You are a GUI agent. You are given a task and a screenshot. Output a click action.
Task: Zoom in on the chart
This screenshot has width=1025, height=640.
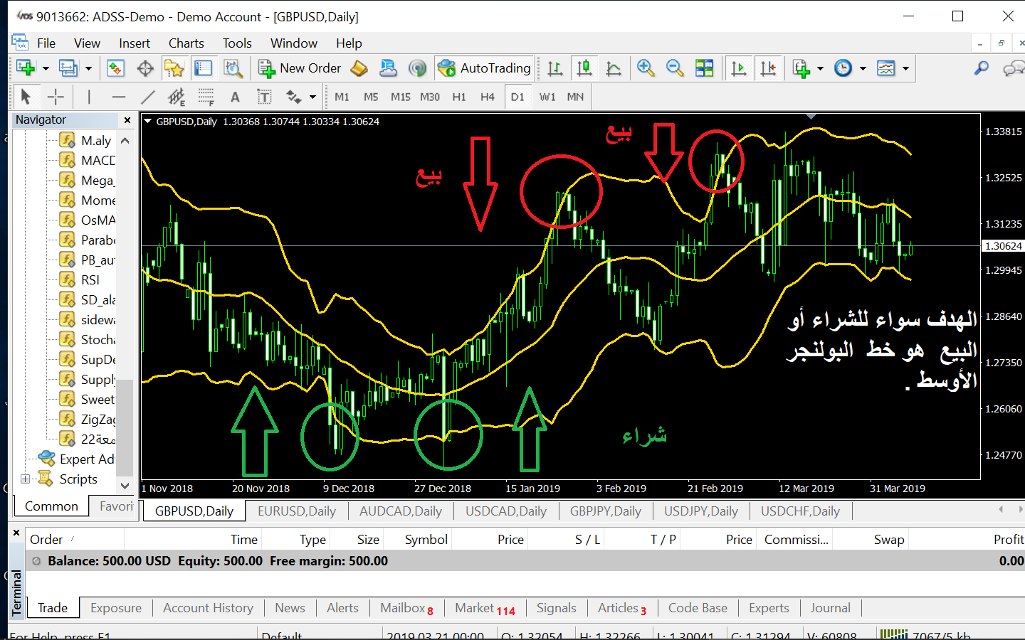click(646, 68)
